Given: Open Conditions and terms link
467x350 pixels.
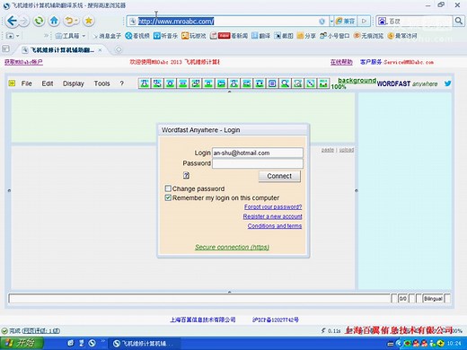Looking at the screenshot, I should 275,226.
